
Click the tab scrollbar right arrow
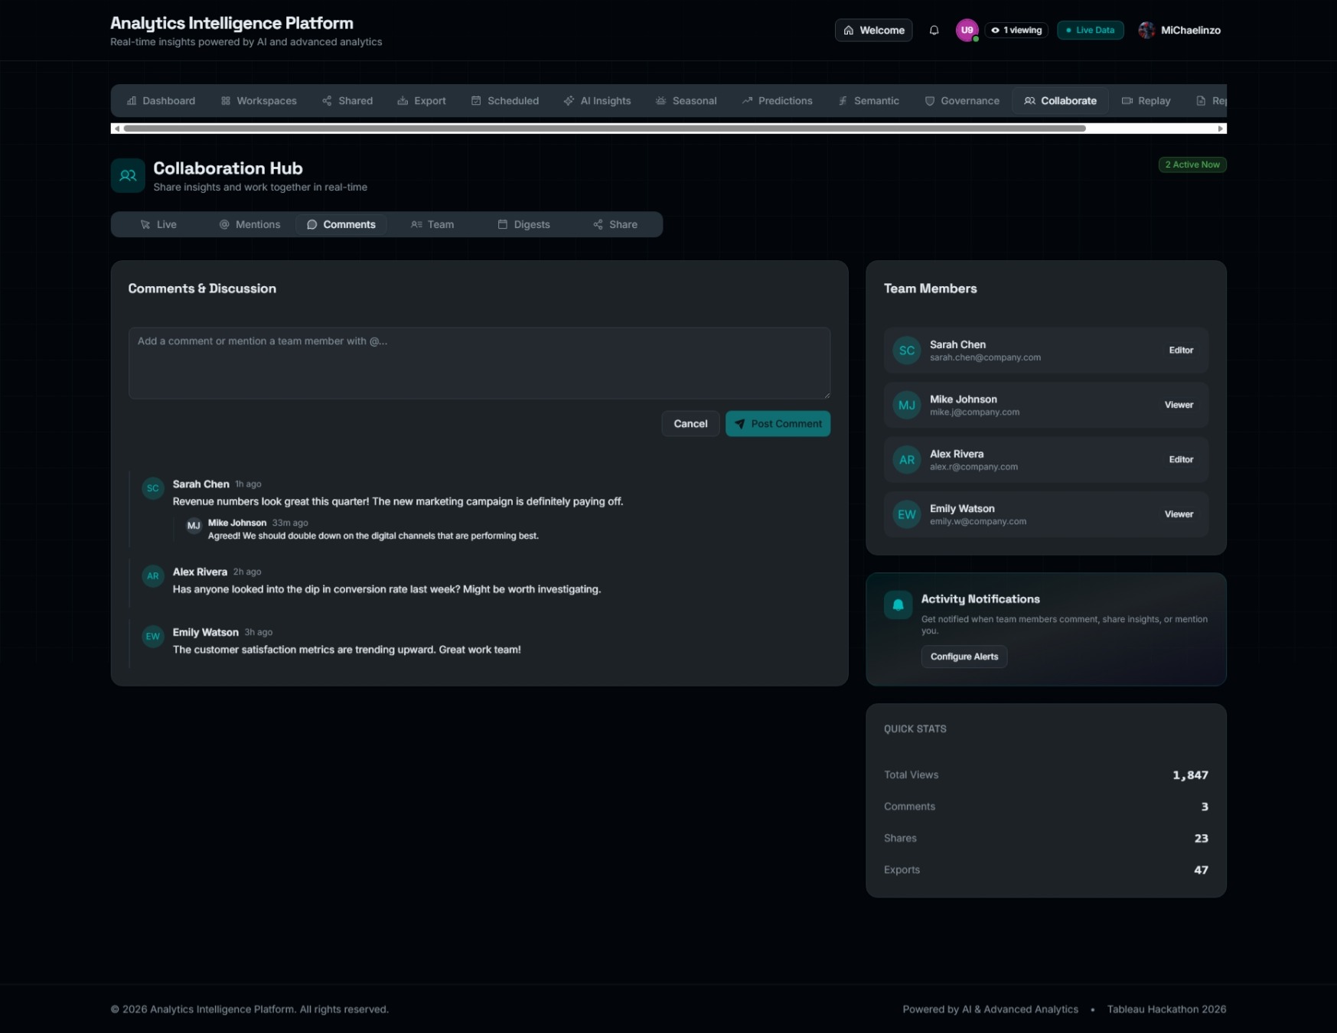click(1221, 129)
